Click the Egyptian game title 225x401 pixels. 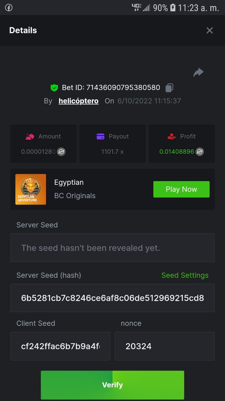(x=69, y=182)
